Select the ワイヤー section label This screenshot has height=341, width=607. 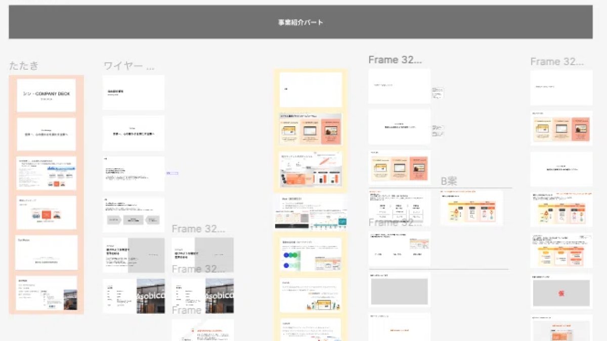129,66
